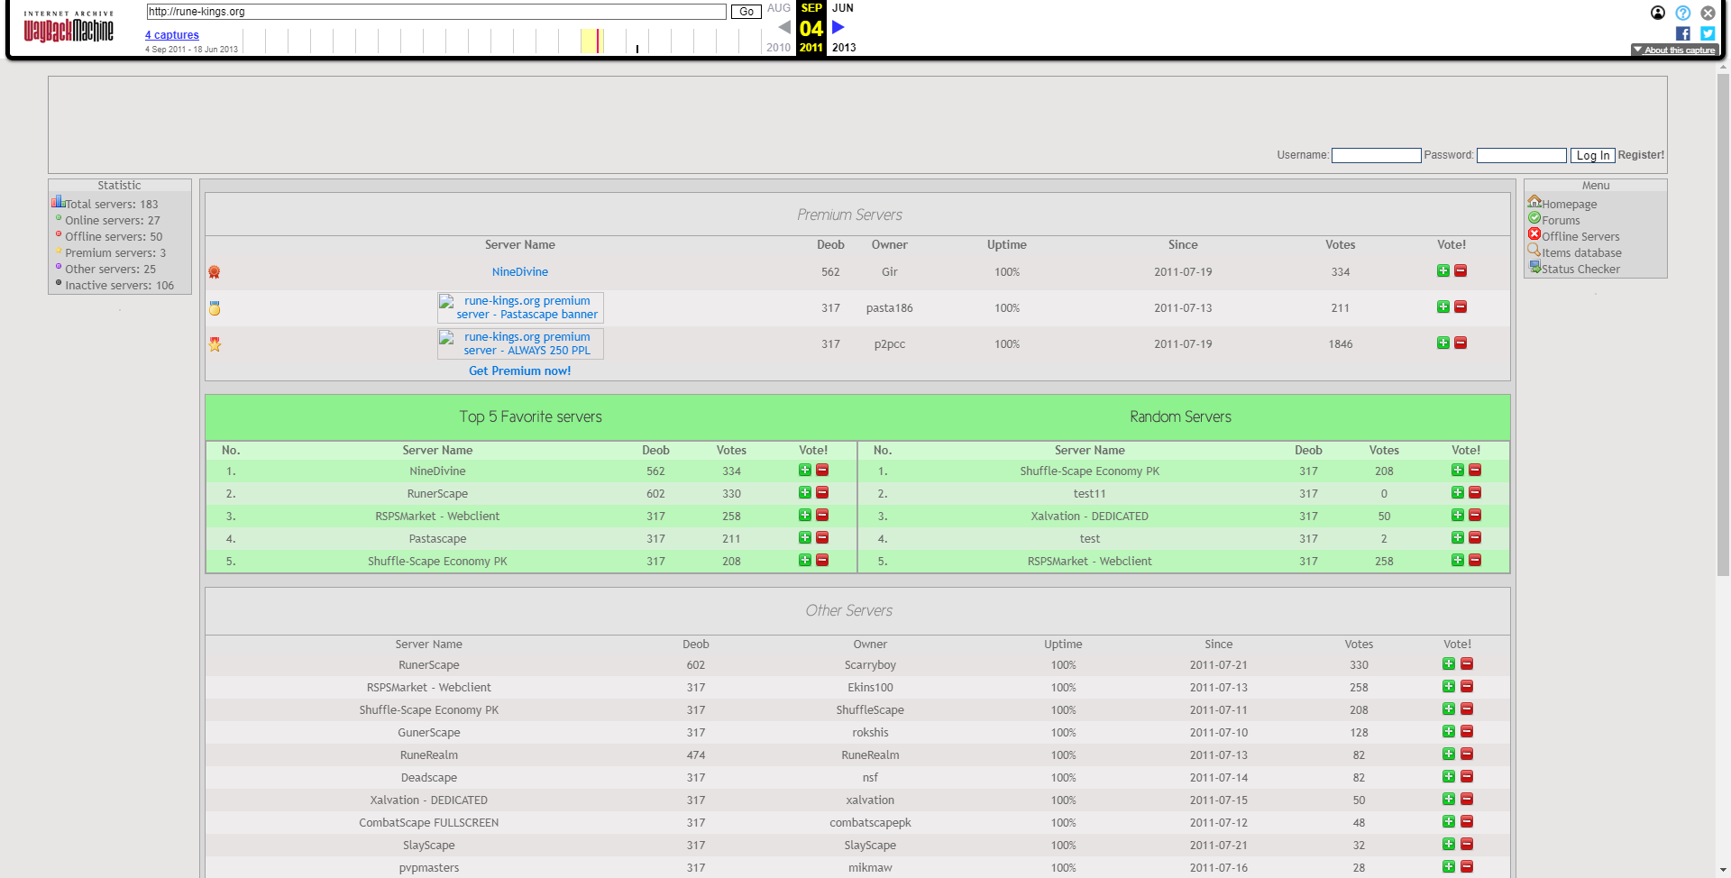
Task: Vote up RuneRealm in Other Servers
Action: [x=1449, y=754]
